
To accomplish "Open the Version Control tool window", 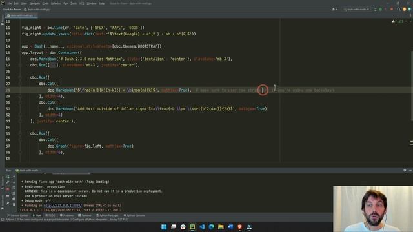I will [x=17, y=215].
